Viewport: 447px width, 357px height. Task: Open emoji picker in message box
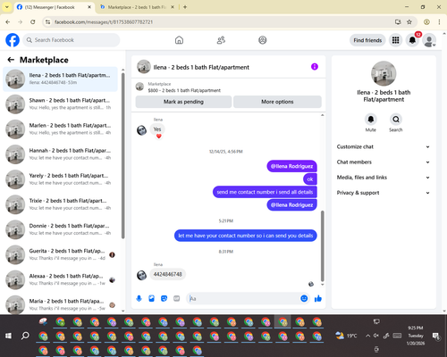click(x=304, y=298)
